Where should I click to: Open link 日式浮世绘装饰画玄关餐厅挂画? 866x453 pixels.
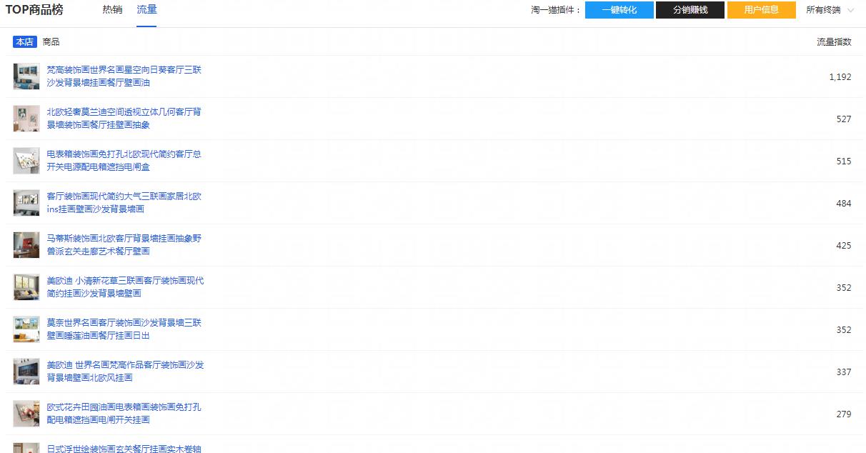(x=124, y=449)
